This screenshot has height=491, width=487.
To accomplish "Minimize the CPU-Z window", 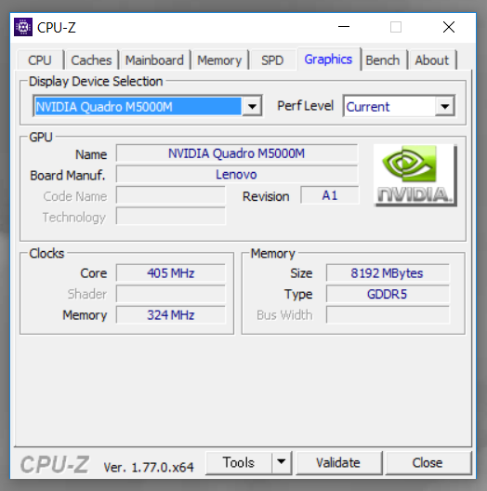I will 344,27.
